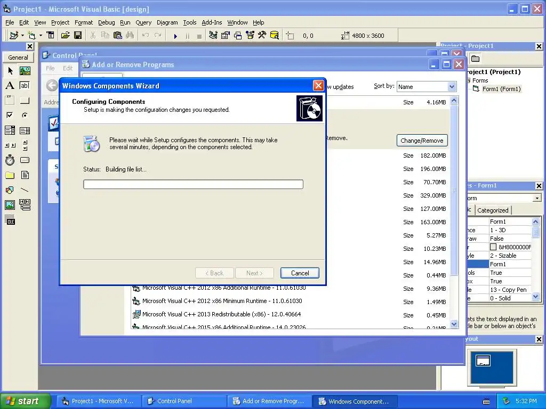Select the PictureBox control tool
Viewport: 546px width, 409px height.
(25, 71)
